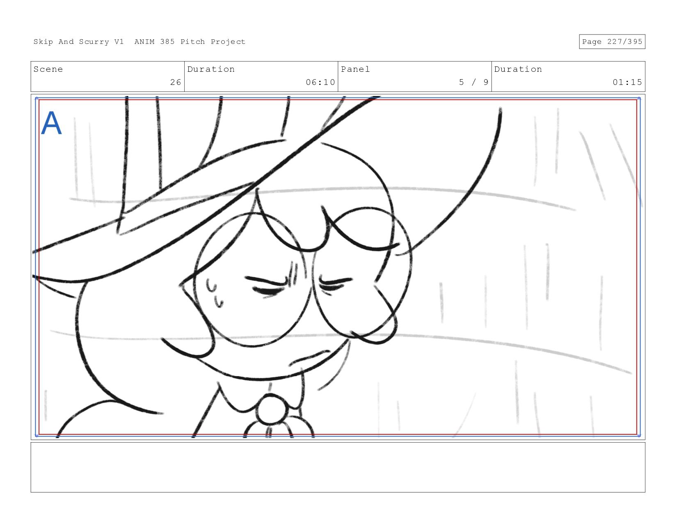
Task: Click the storyboard panel drawing
Action: [x=338, y=267]
